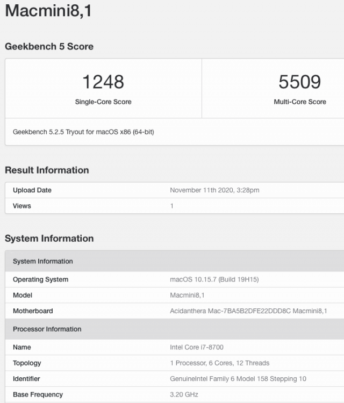Select the Geekbench 5.2.5 Tryout version text
Screen dimensions: 344x403
83,132
